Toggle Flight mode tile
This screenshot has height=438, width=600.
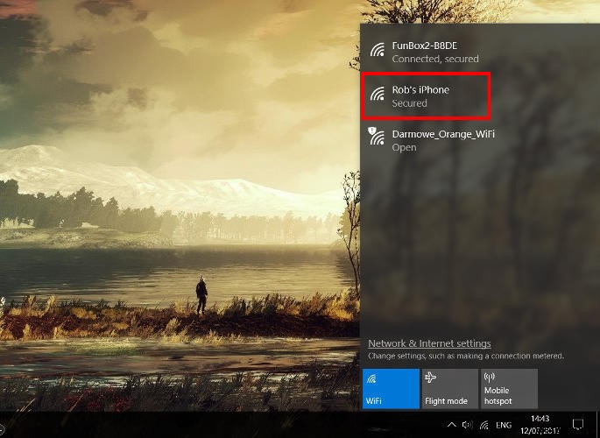(x=449, y=389)
